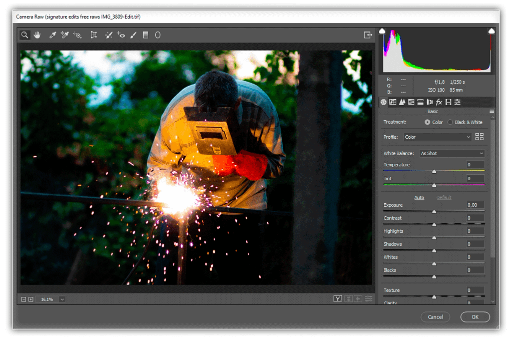Screen dimensions: 512x339
Task: Click the Whites value field
Action: point(475,257)
